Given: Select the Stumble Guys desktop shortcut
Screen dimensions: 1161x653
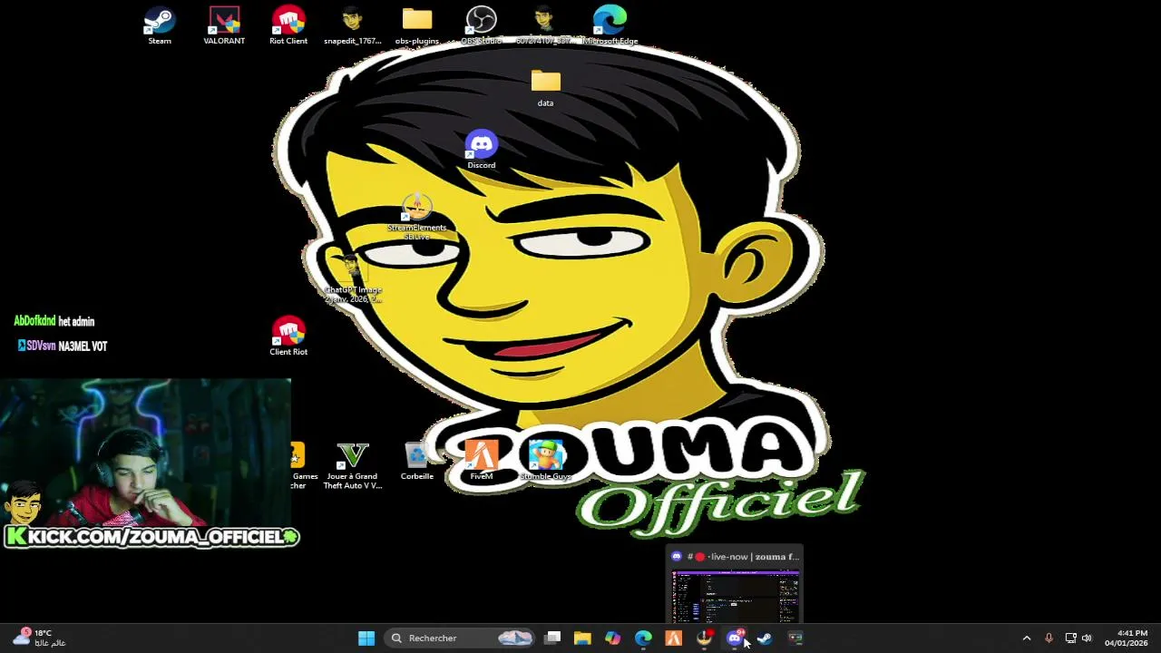Looking at the screenshot, I should [x=546, y=461].
